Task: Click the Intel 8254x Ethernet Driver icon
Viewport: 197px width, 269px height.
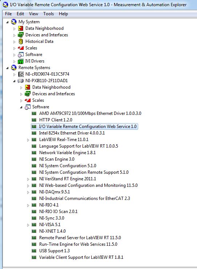Action: [x=34, y=133]
